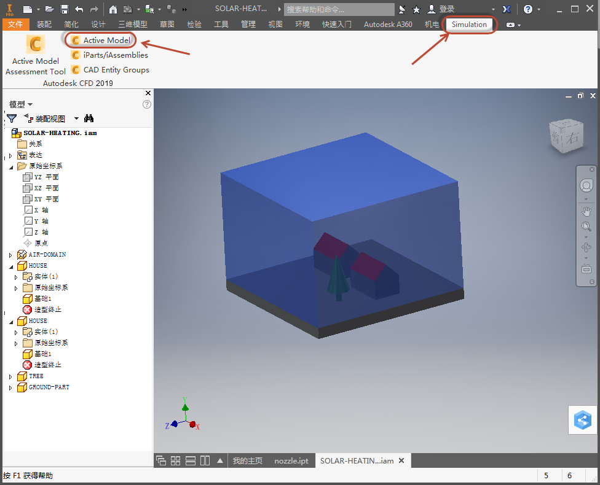Switch to the 我的主页 document tab
Viewport: 600px width, 485px height.
pos(248,461)
